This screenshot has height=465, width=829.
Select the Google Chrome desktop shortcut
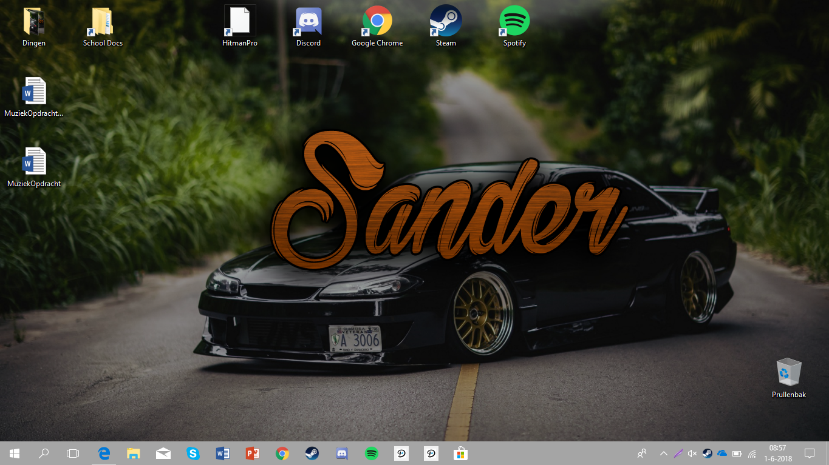click(x=377, y=27)
